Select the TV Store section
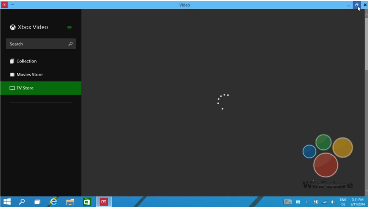 [41, 88]
